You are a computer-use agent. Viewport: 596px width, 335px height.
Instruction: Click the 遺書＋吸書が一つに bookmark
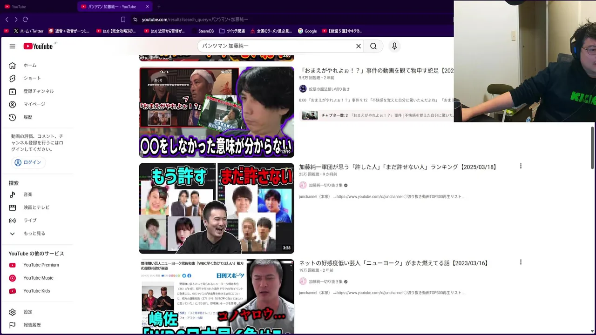point(69,31)
